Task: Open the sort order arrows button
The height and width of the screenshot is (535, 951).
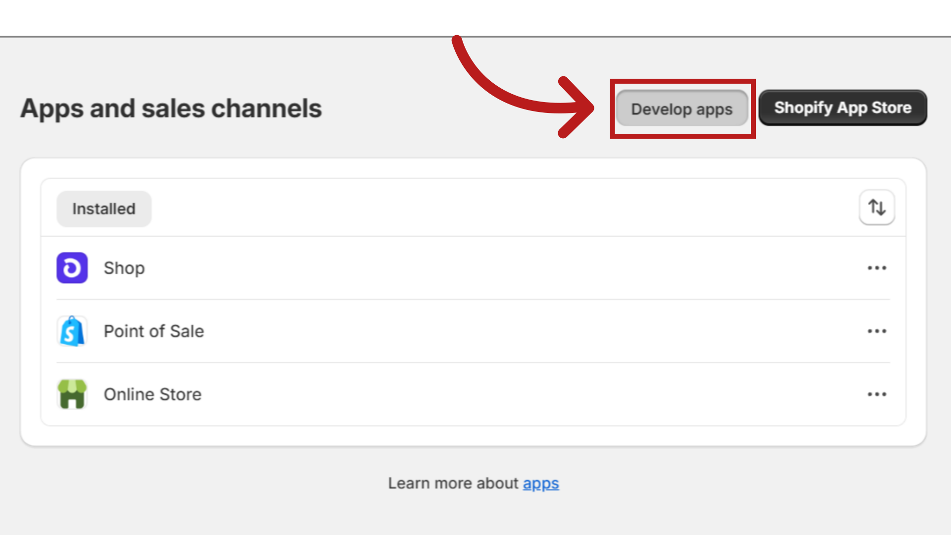Action: tap(877, 207)
